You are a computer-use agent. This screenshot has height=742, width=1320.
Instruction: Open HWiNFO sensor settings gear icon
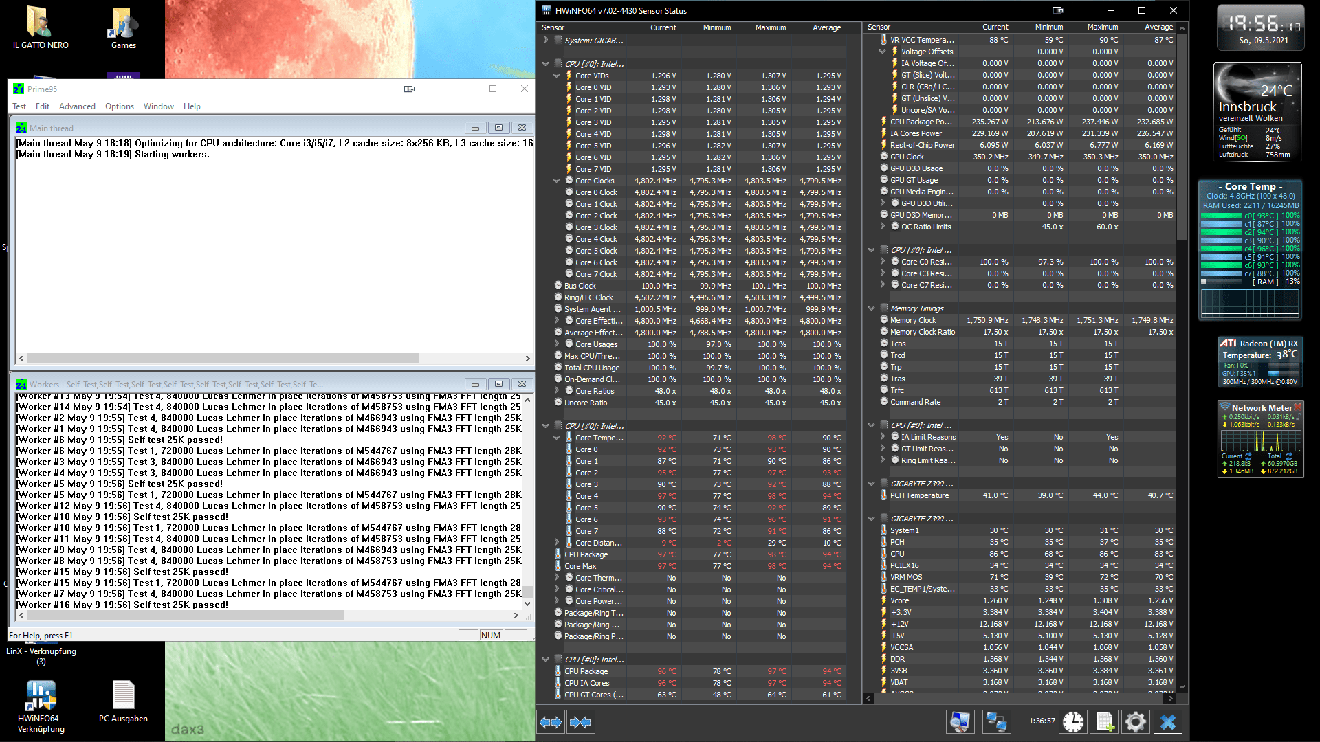tap(1136, 721)
